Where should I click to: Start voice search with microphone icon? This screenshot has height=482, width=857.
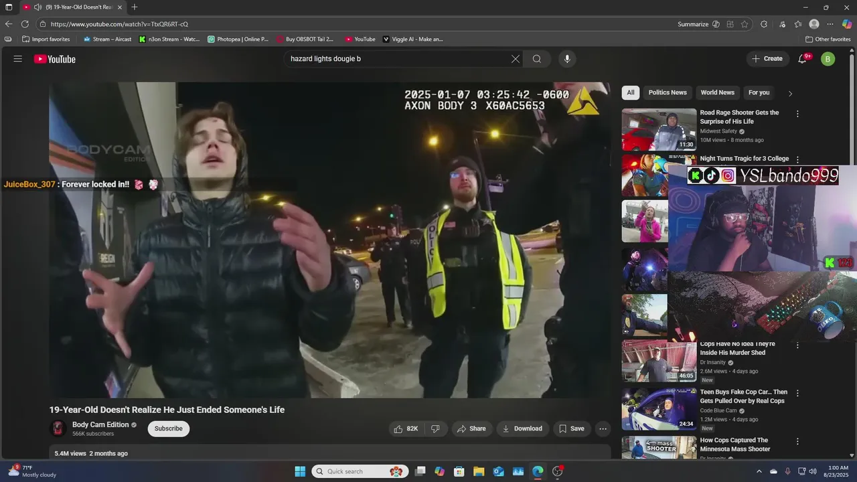coord(567,59)
